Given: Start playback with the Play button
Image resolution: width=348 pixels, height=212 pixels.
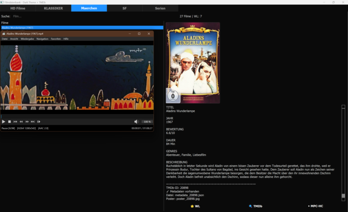Looking at the screenshot, I should [3, 121].
